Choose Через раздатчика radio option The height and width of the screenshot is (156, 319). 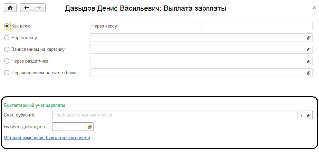(7, 61)
